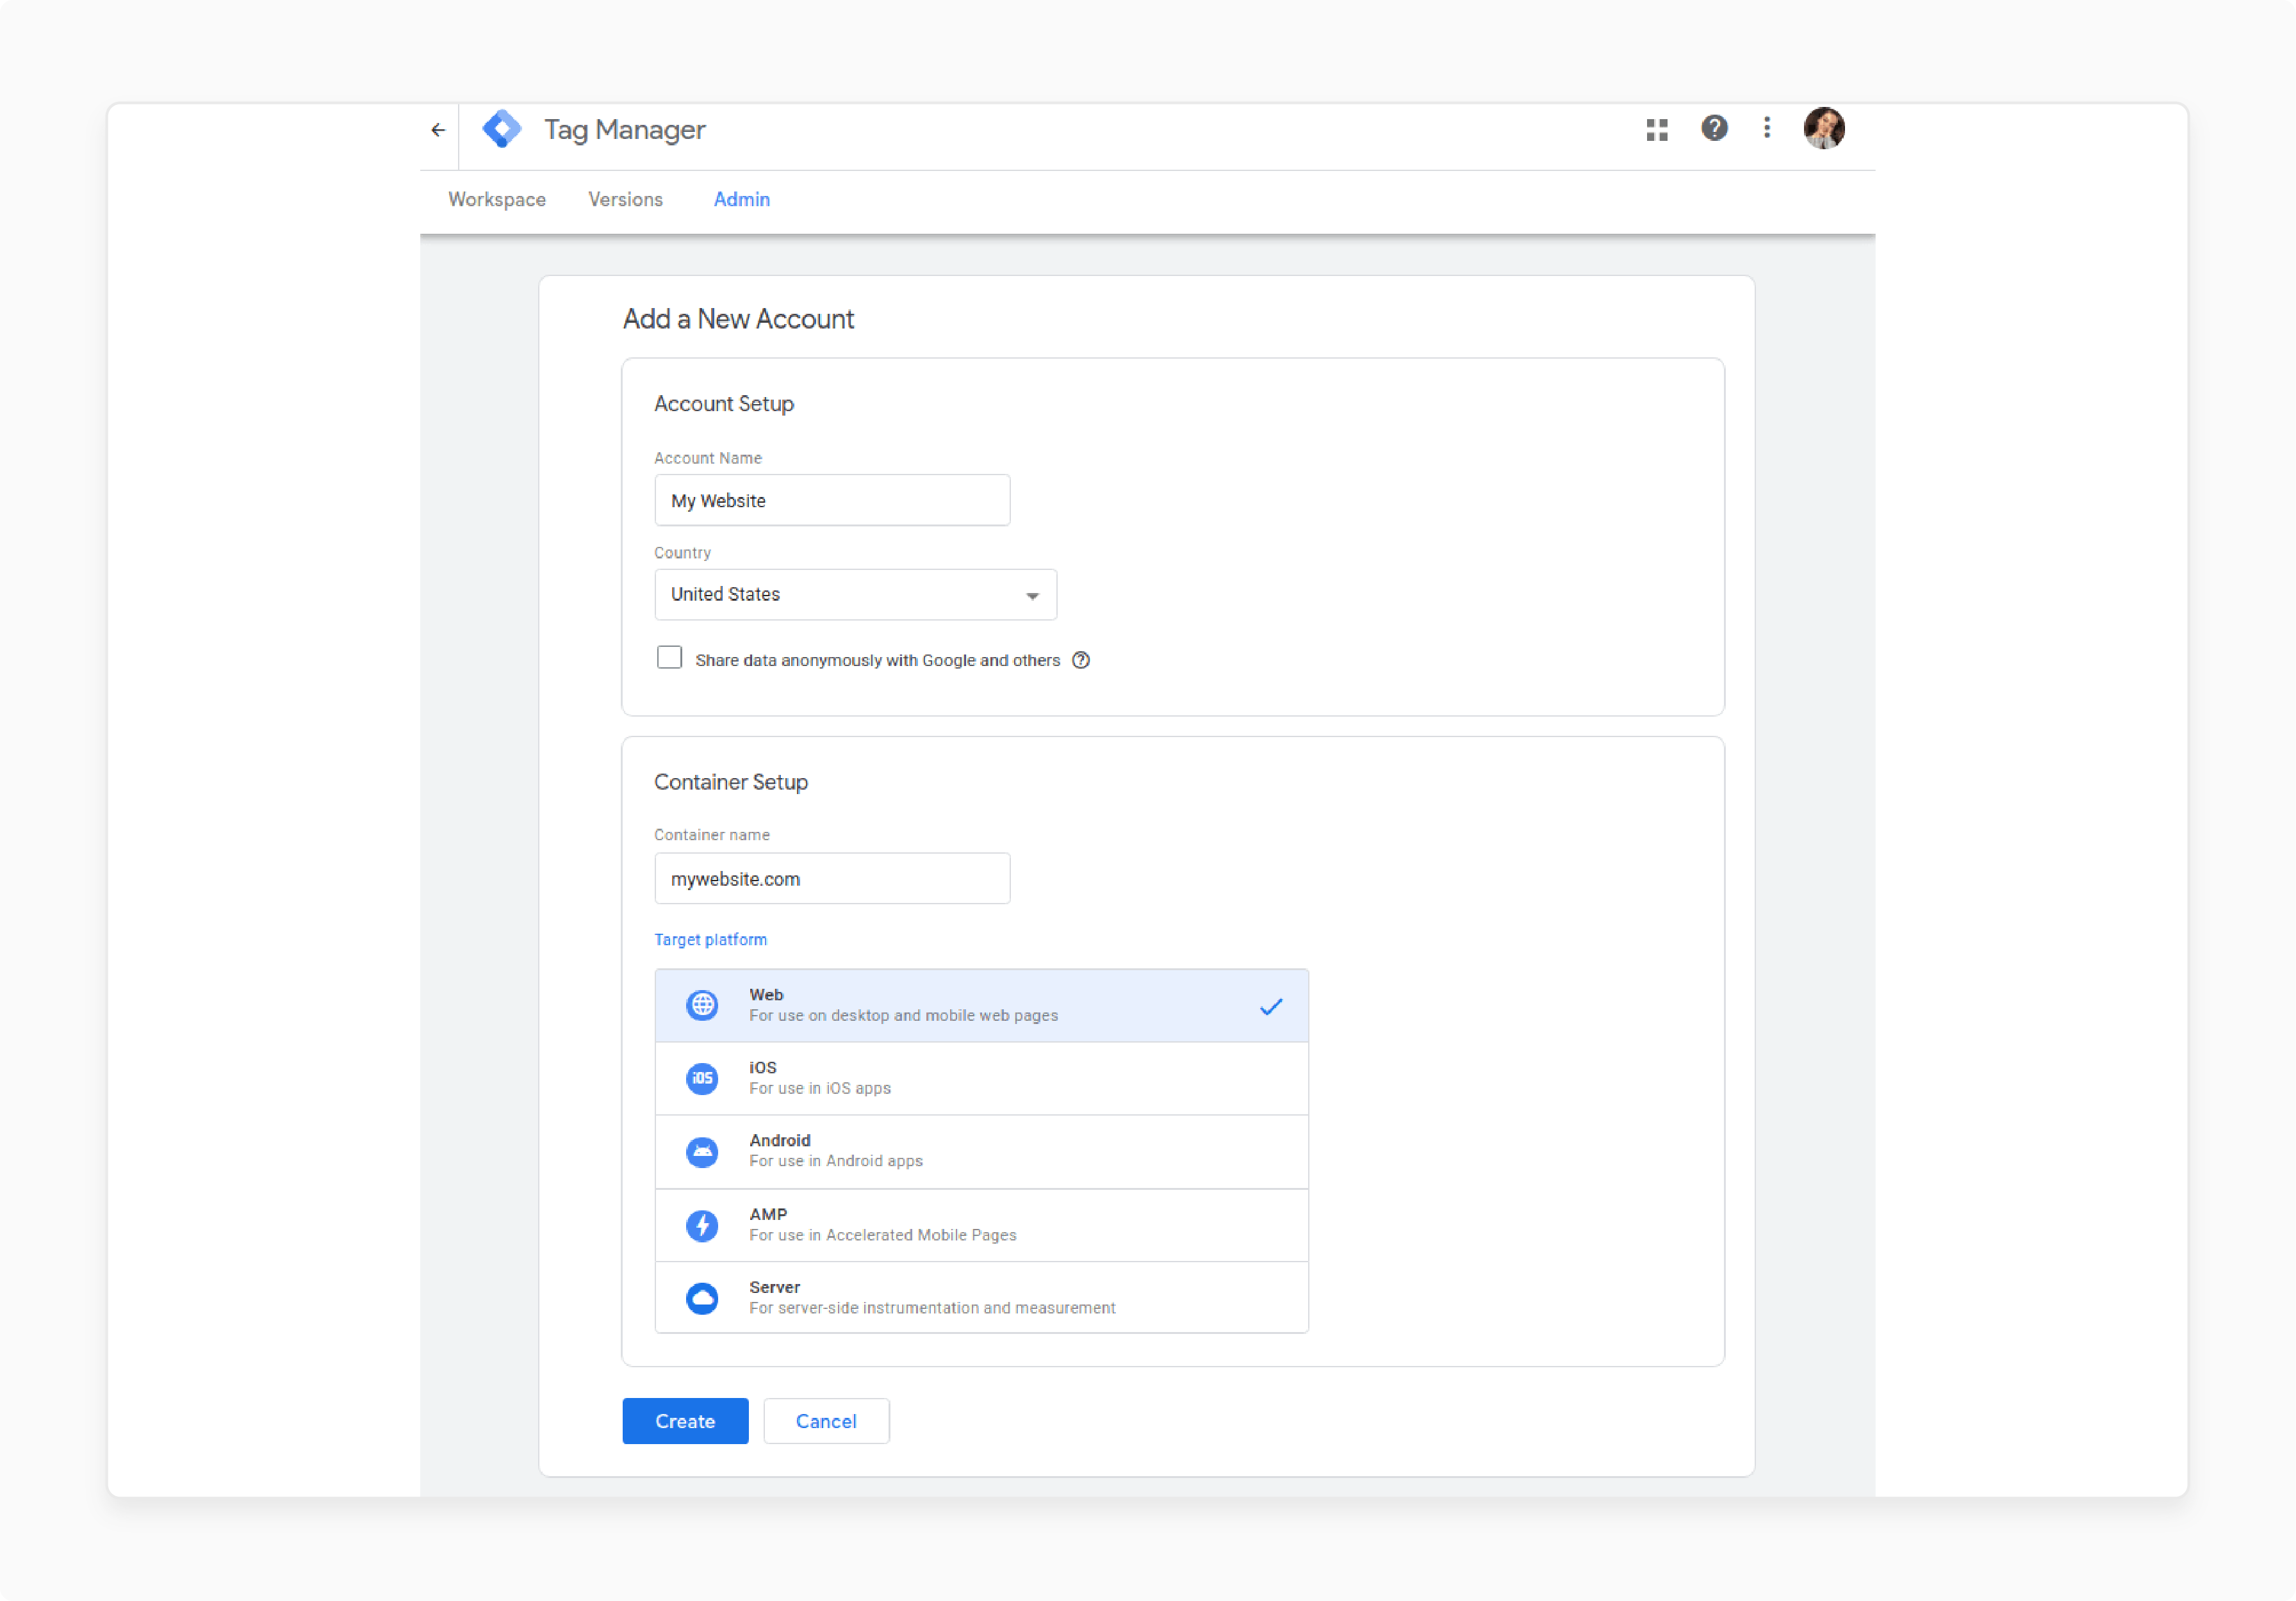
Task: Open the help question-mark icon
Action: [1714, 128]
